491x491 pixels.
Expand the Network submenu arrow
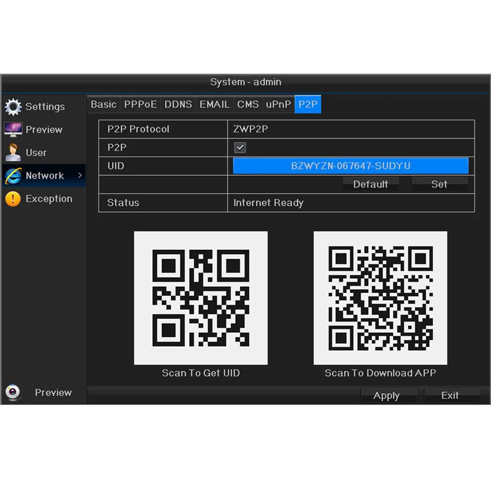pos(80,175)
